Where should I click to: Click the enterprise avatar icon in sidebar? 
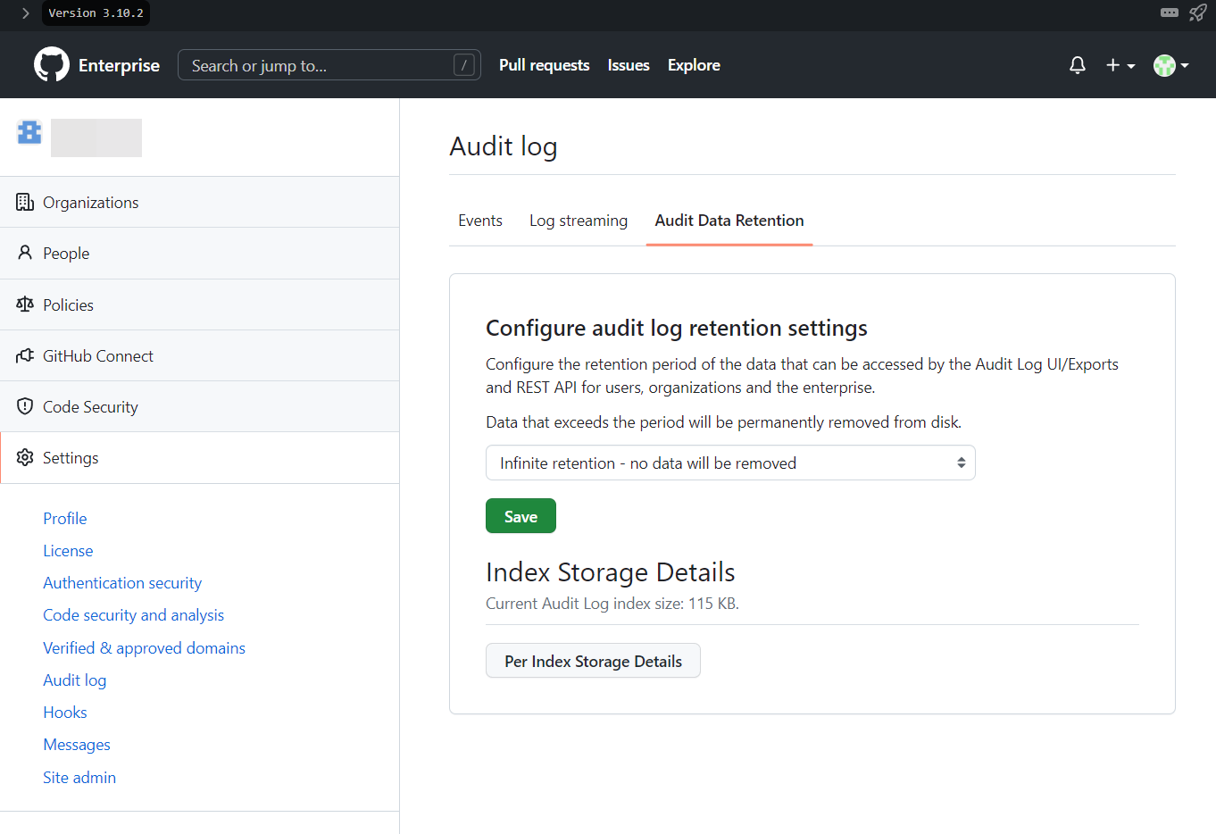point(29,132)
